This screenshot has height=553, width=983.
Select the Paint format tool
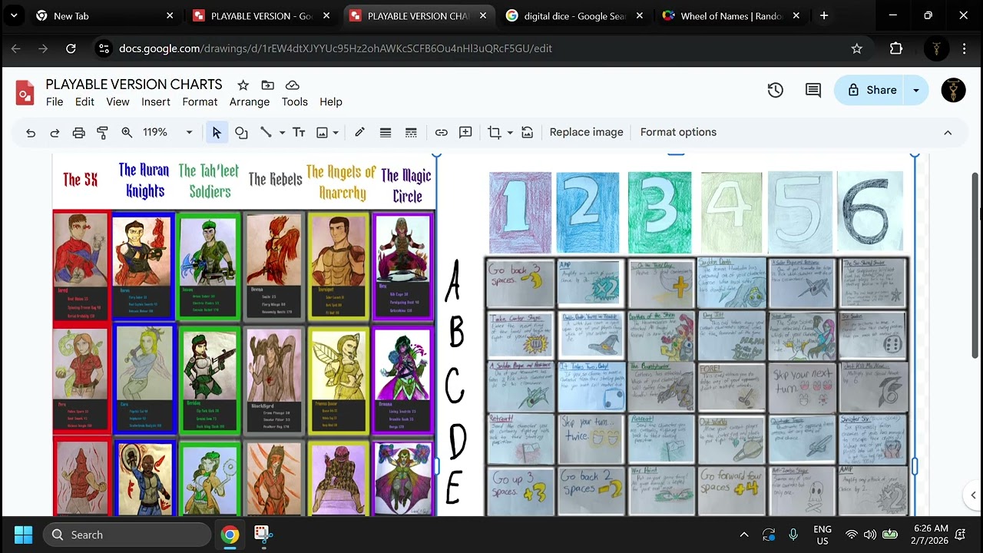point(102,133)
